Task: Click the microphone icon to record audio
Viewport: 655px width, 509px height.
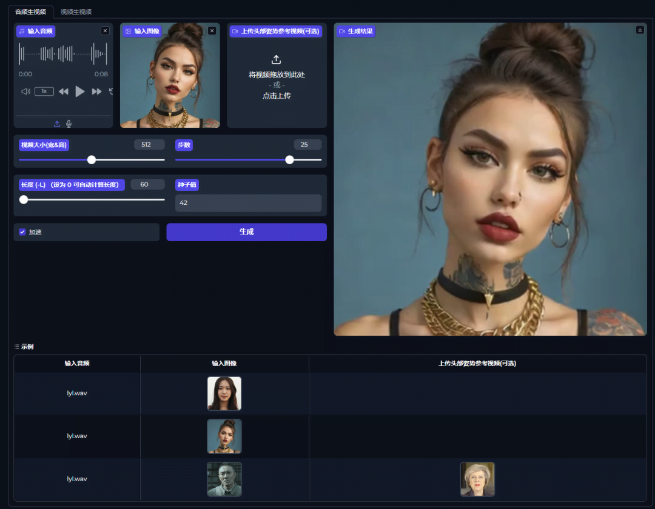Action: [x=69, y=123]
